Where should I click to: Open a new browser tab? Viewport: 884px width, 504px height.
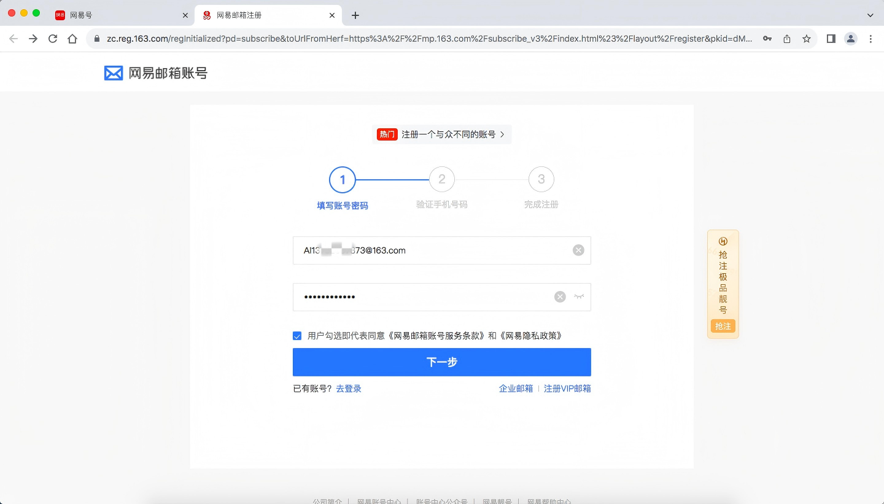pos(355,15)
